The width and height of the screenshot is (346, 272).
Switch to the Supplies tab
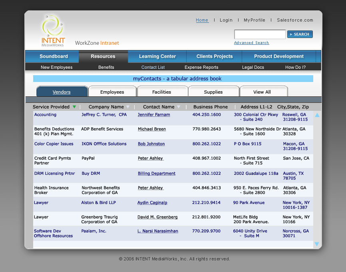click(x=213, y=92)
